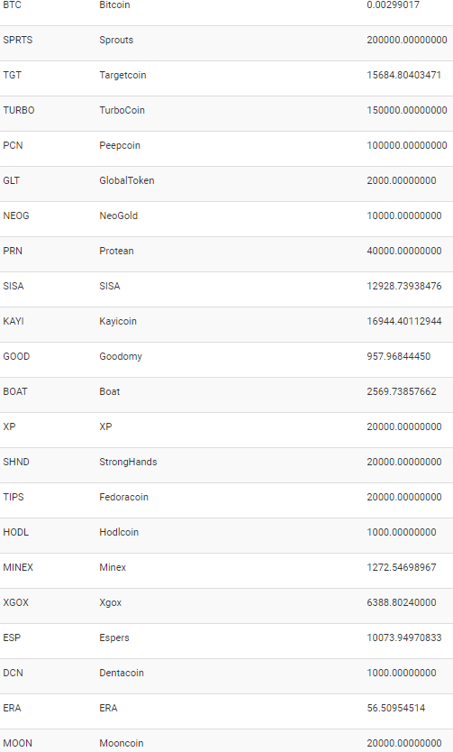
Task: Select the SPRTS ticker cell
Action: coord(18,41)
